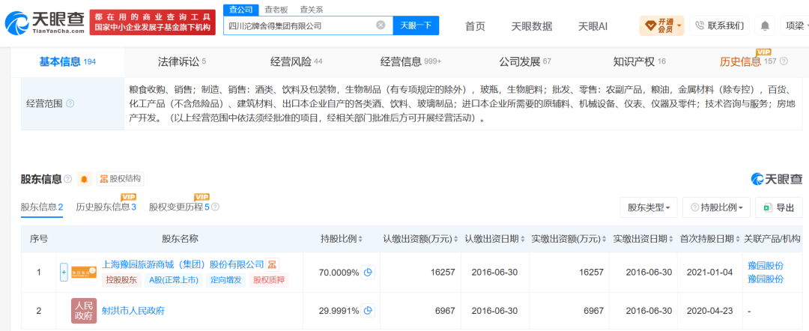Select the 历史股东信息 3 sub-tab

tap(106, 207)
